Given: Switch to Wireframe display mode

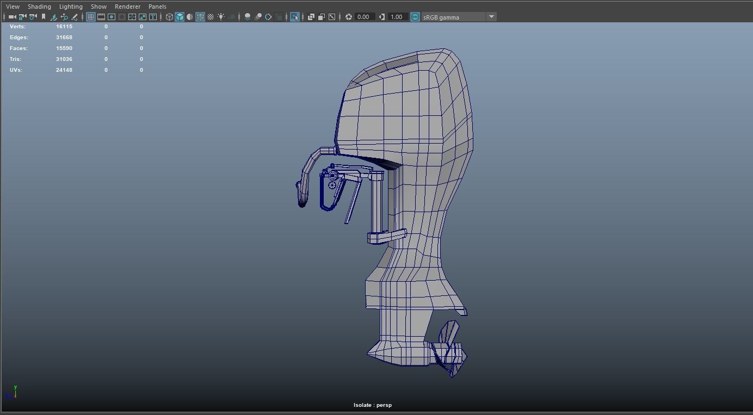Looking at the screenshot, I should pyautogui.click(x=169, y=17).
